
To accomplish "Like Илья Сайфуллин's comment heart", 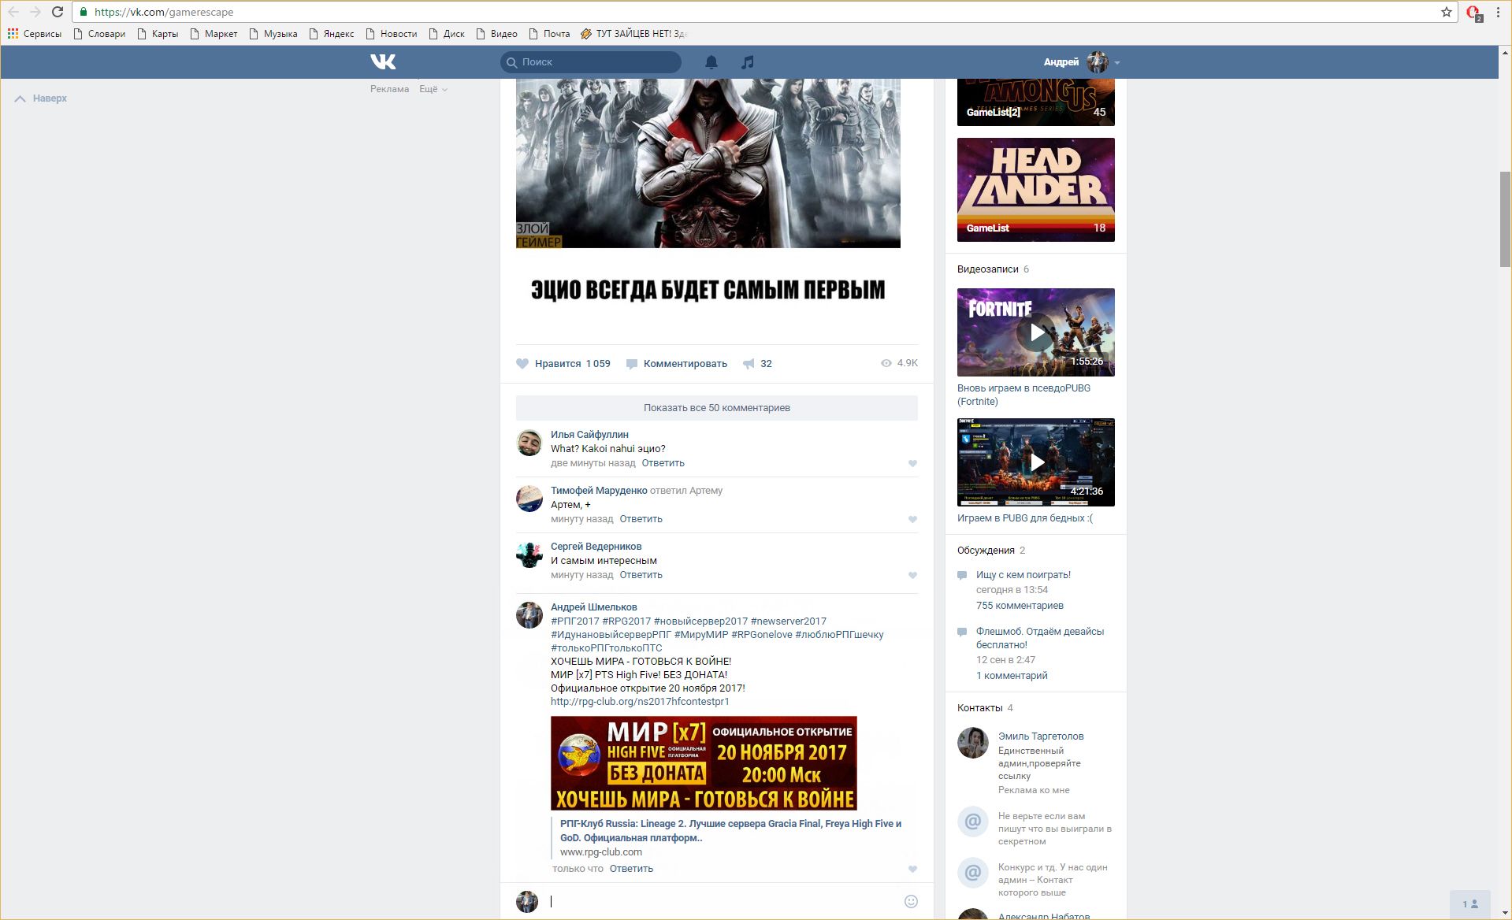I will coord(912,463).
